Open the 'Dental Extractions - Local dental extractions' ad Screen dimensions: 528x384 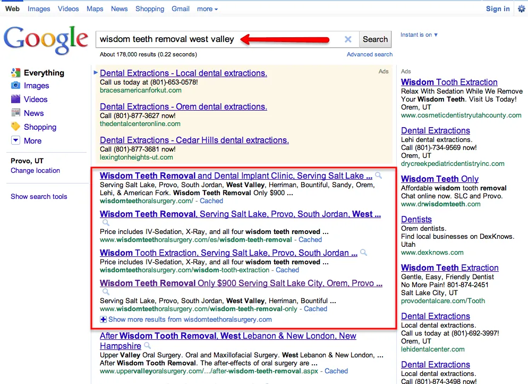(183, 73)
